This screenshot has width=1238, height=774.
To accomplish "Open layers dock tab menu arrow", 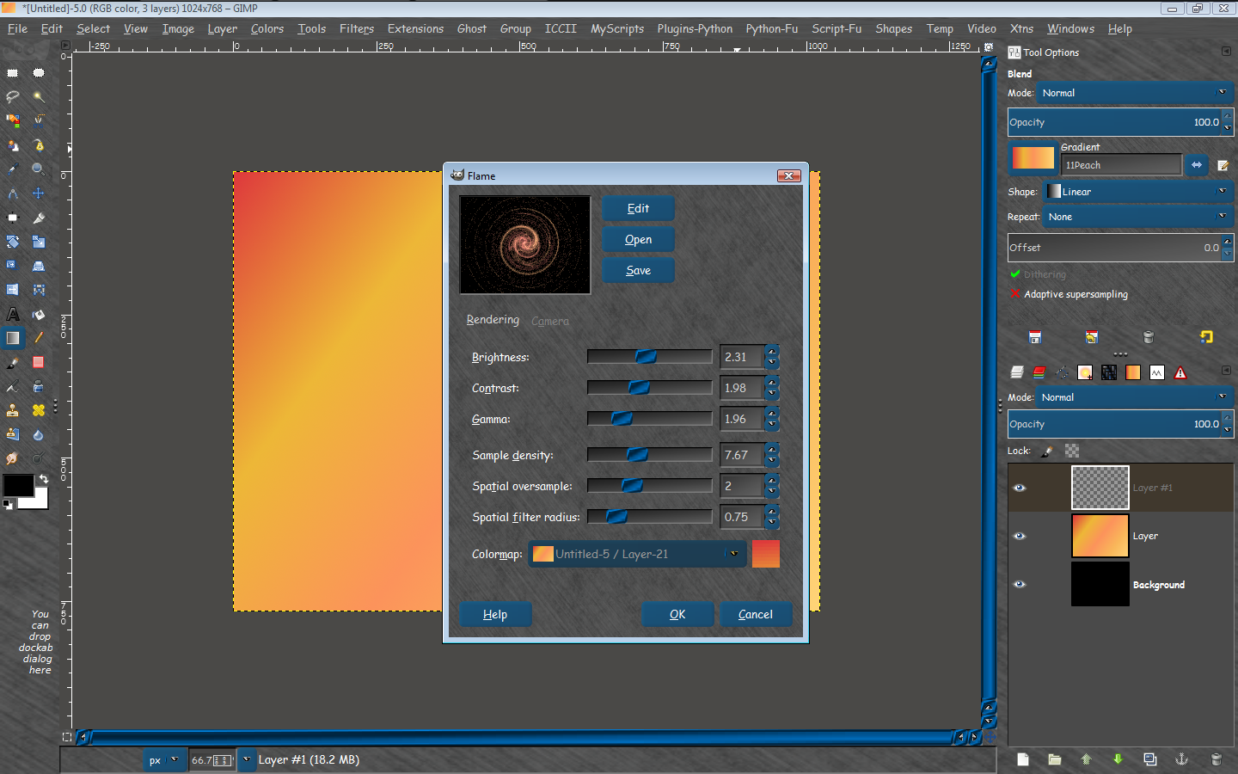I will point(1226,371).
